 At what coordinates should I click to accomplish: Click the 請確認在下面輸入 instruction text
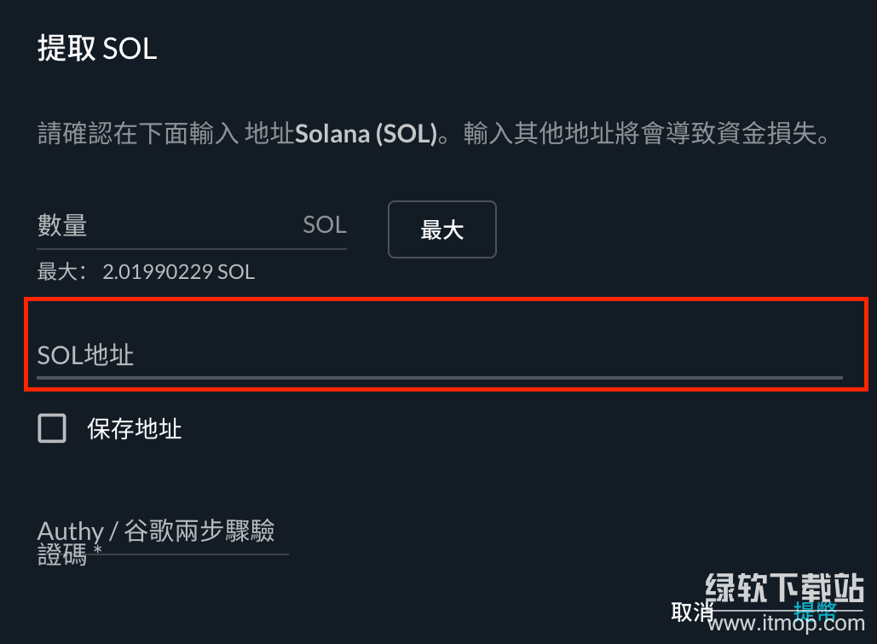tap(138, 135)
